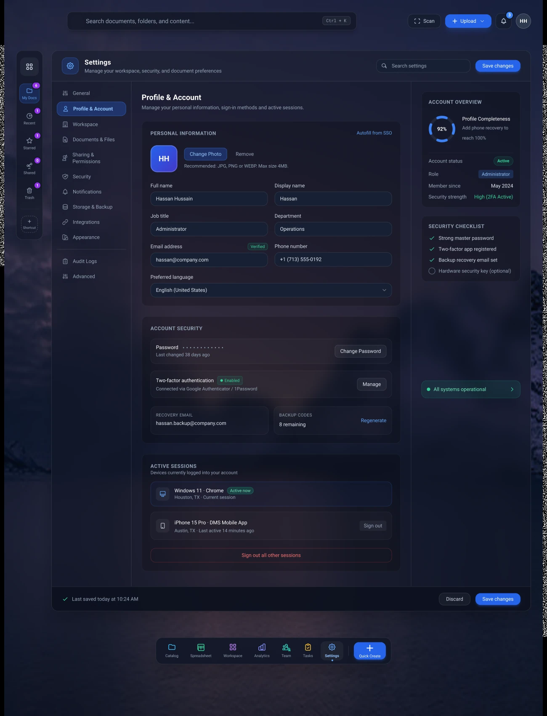Viewport: 547px width, 716px height.
Task: Click Quick Create in bottom dock
Action: point(370,651)
